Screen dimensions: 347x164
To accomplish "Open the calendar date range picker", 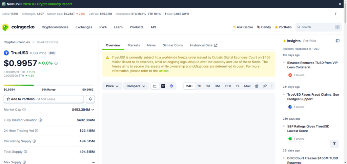I will (x=257, y=86).
